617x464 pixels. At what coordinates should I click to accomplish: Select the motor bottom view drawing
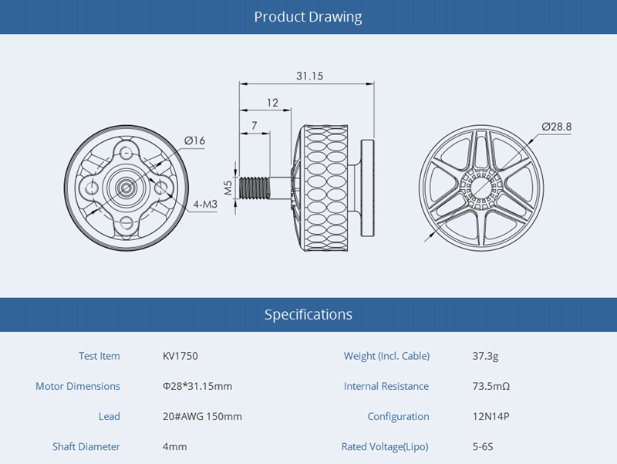tap(126, 187)
